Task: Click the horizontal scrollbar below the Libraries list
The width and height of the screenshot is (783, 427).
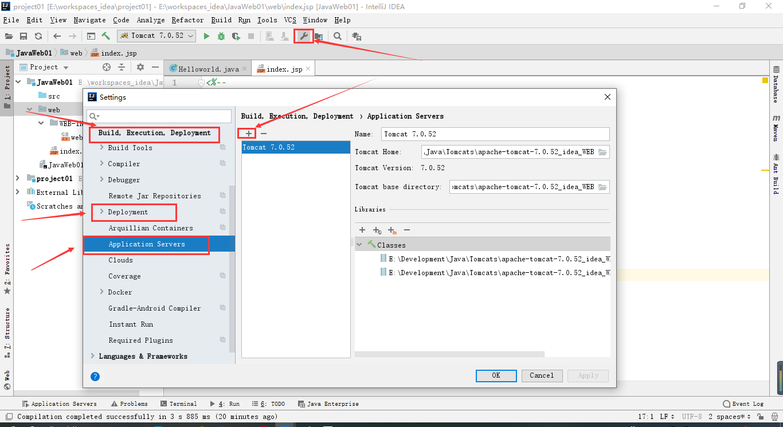Action: pyautogui.click(x=450, y=354)
